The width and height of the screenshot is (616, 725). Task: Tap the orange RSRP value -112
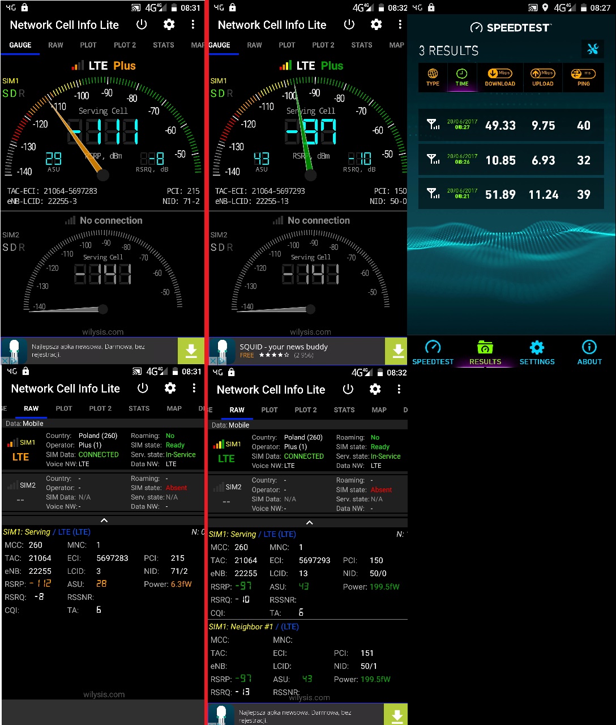point(40,583)
